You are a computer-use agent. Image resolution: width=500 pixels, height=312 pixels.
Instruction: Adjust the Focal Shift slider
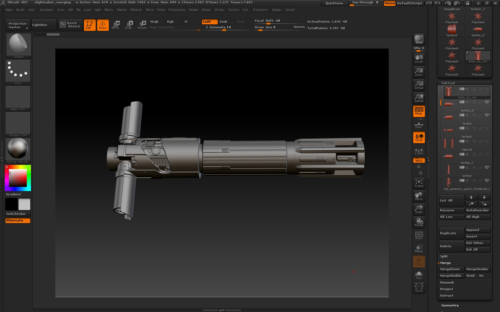(279, 21)
